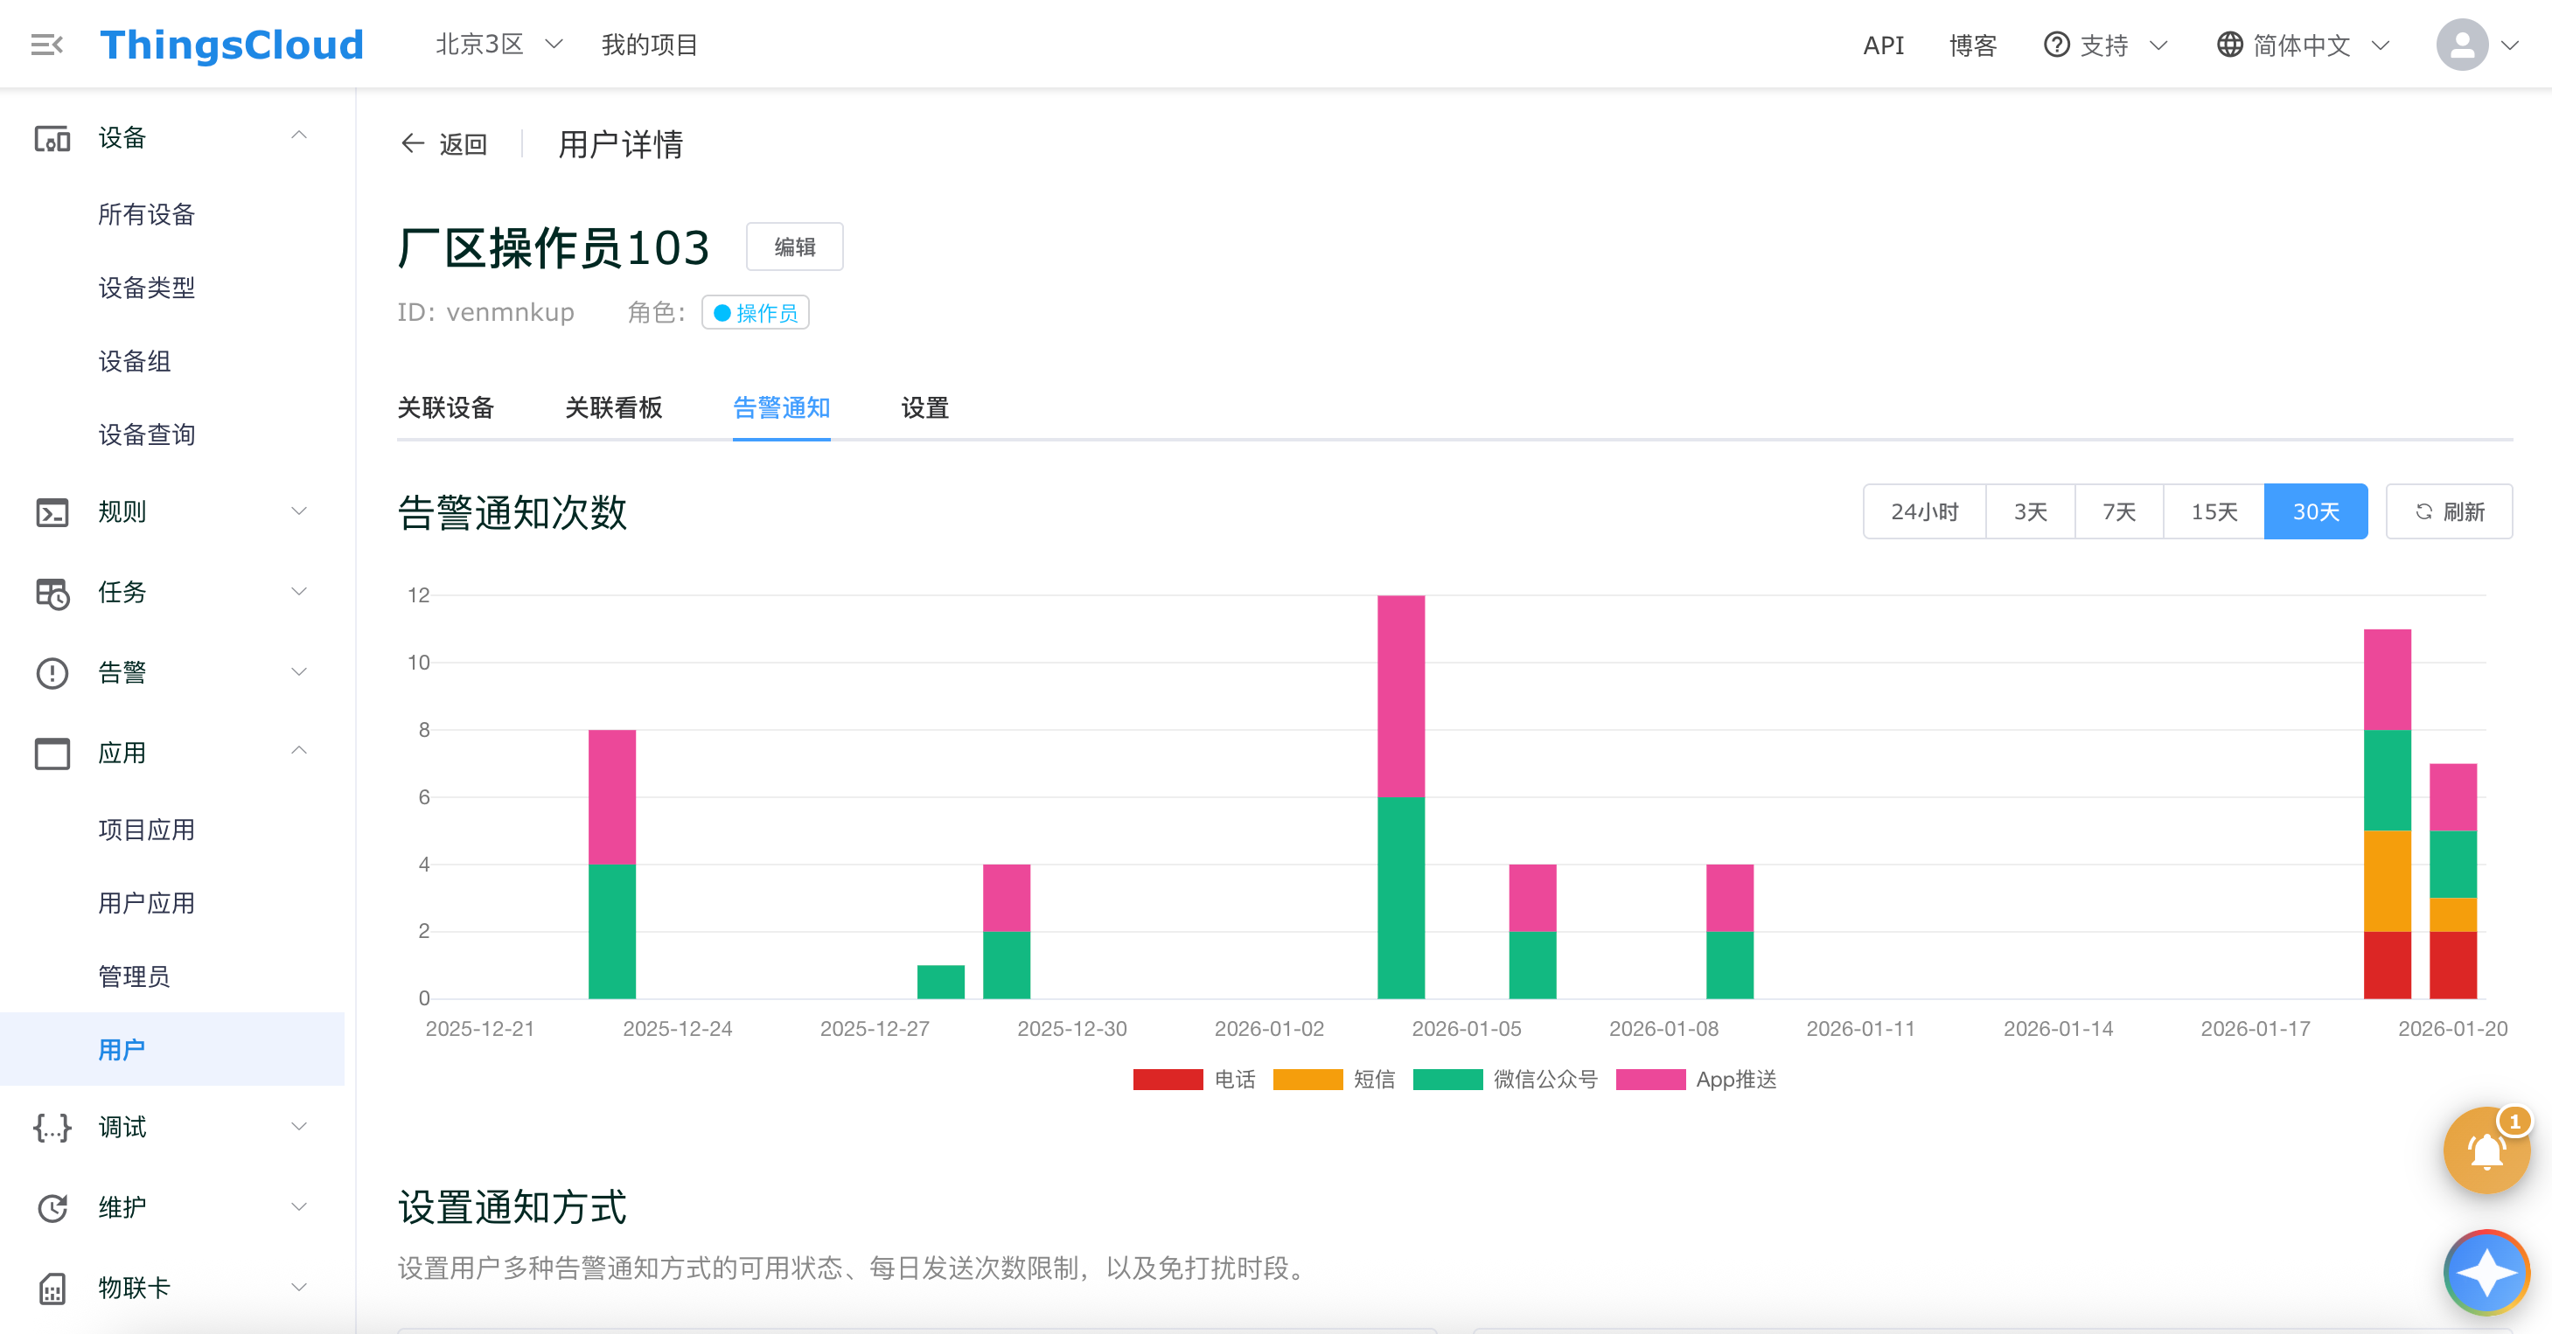This screenshot has width=2552, height=1334.
Task: Open the 北京3区 region dropdown
Action: (x=499, y=45)
